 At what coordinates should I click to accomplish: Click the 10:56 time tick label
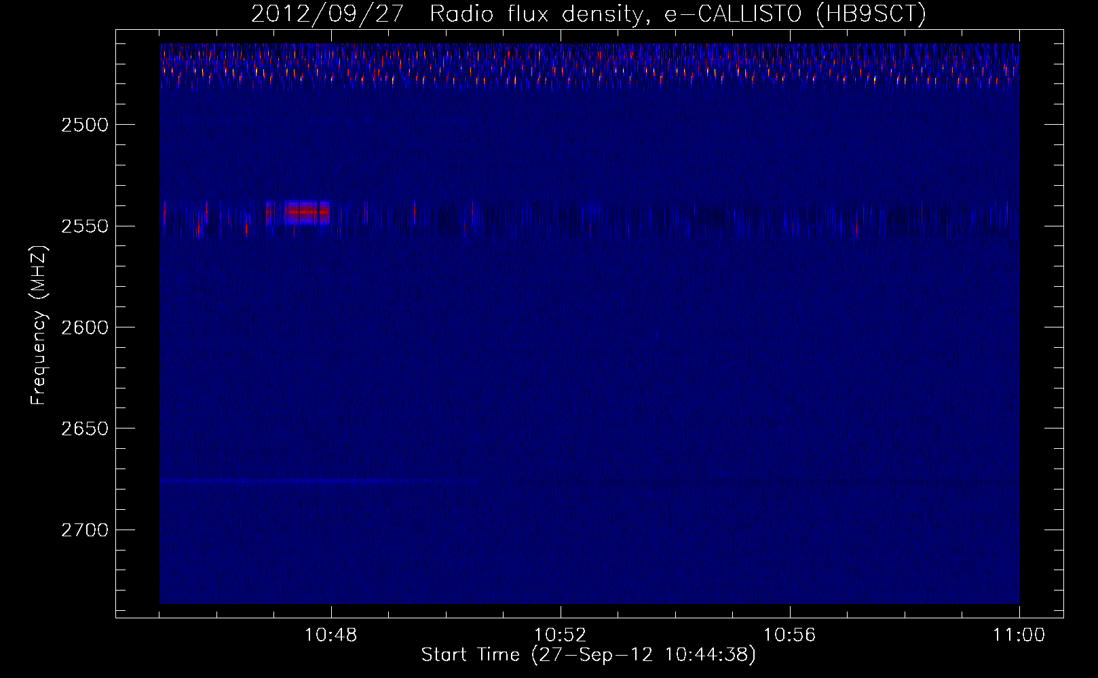coord(790,635)
